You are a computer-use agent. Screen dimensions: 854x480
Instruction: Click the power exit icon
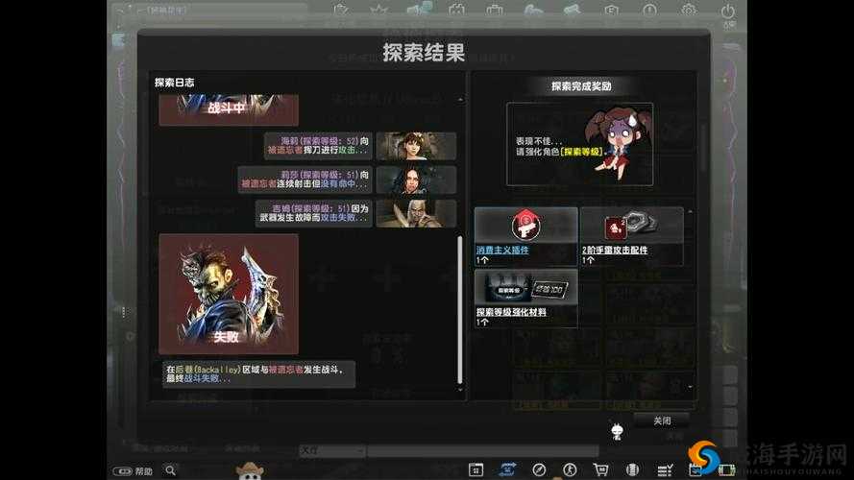[728, 11]
